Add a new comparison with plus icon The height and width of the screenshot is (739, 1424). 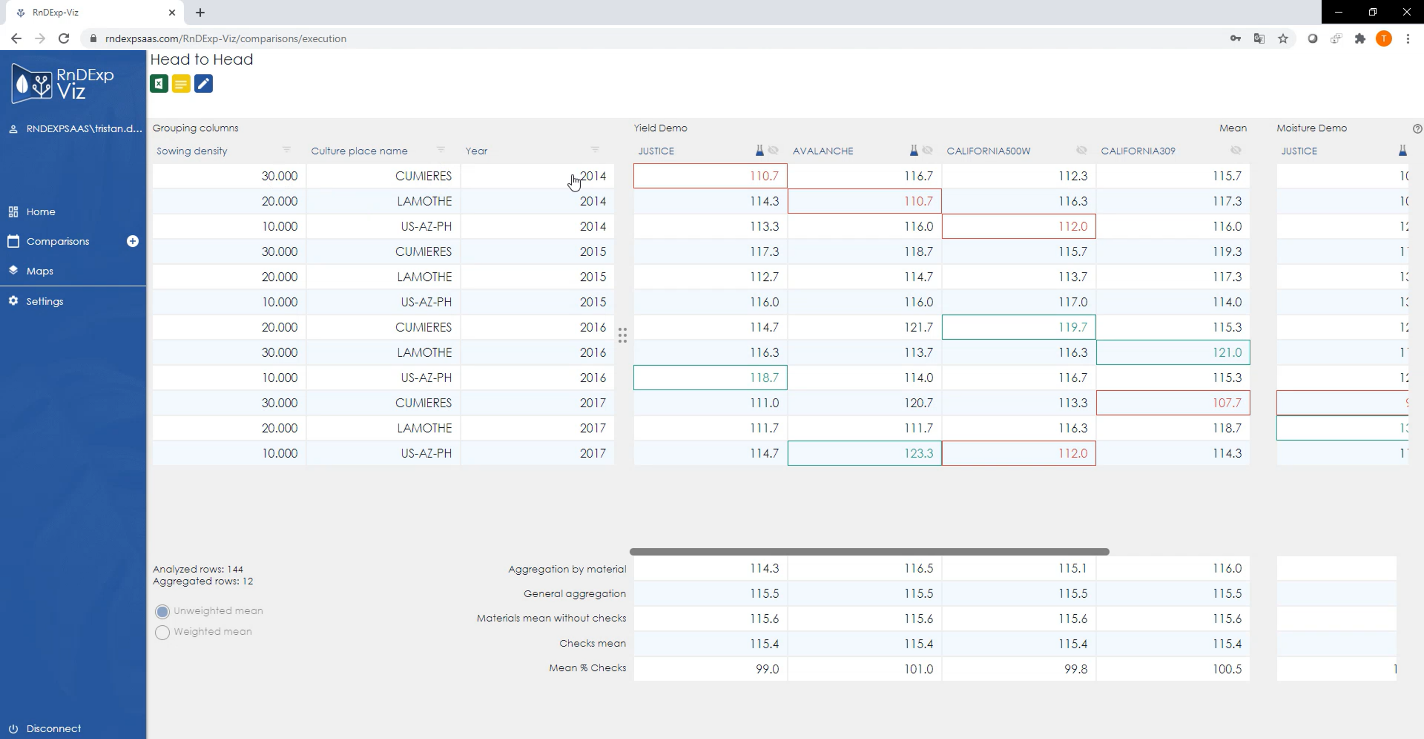coord(133,241)
